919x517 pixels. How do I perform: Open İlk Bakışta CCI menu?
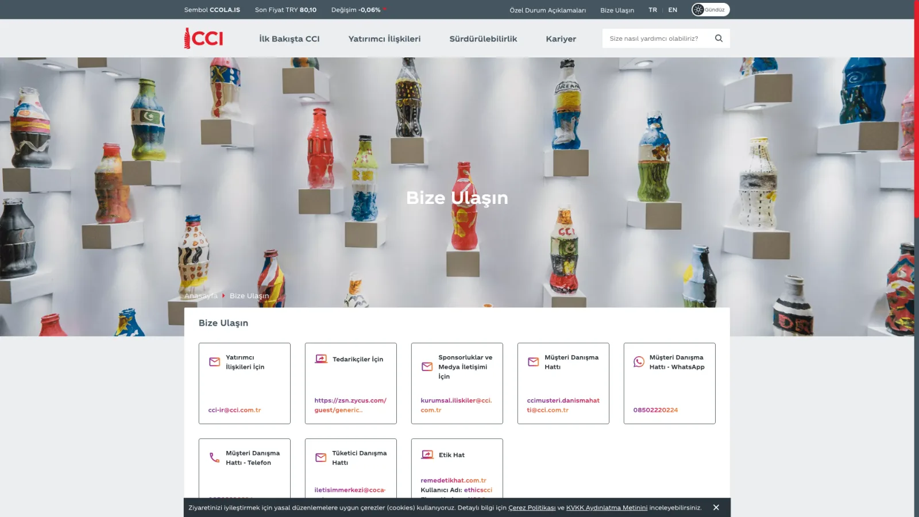pos(289,39)
